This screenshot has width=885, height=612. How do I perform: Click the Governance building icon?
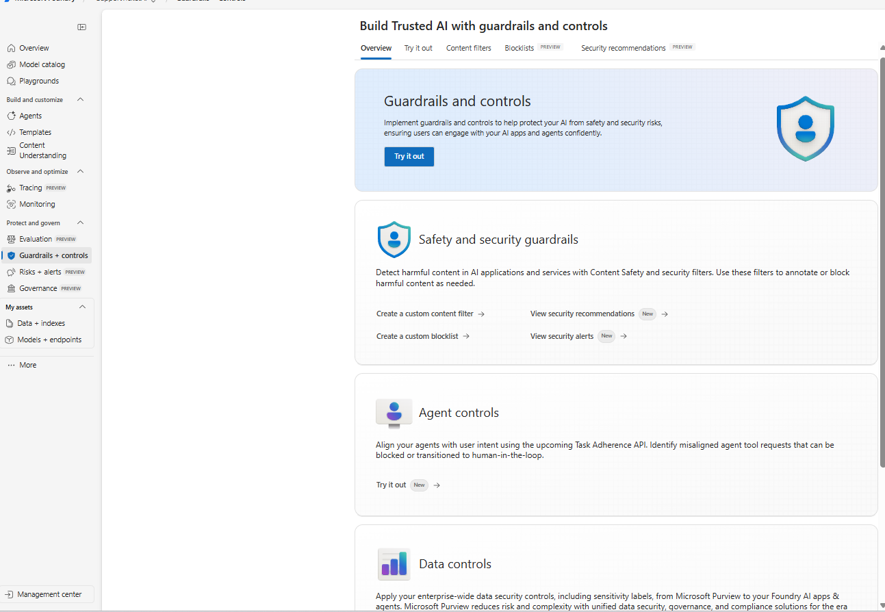pos(11,288)
